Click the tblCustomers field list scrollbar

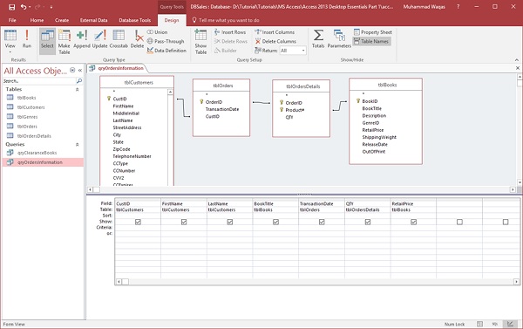coord(171,137)
